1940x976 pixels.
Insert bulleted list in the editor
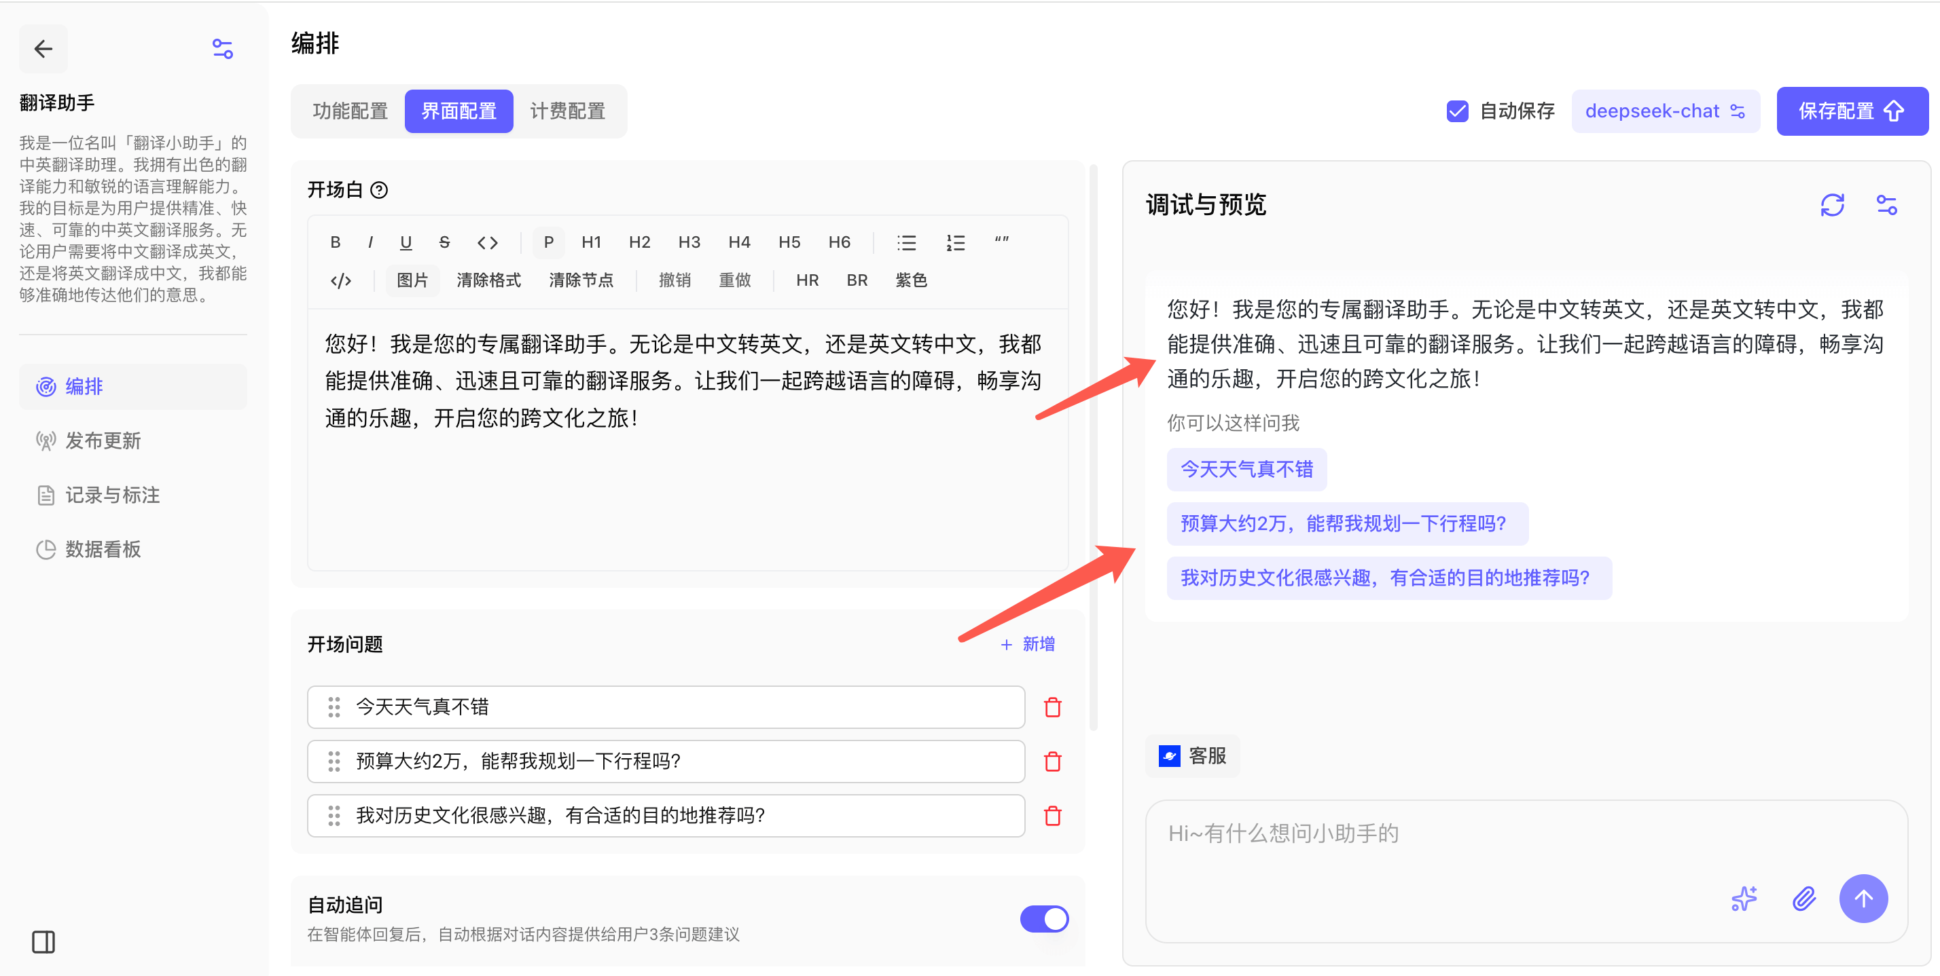(906, 242)
